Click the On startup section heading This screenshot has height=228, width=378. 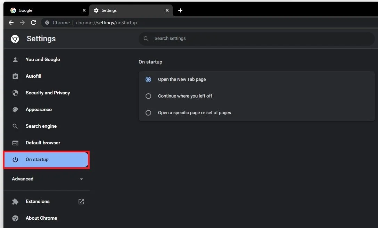[150, 62]
